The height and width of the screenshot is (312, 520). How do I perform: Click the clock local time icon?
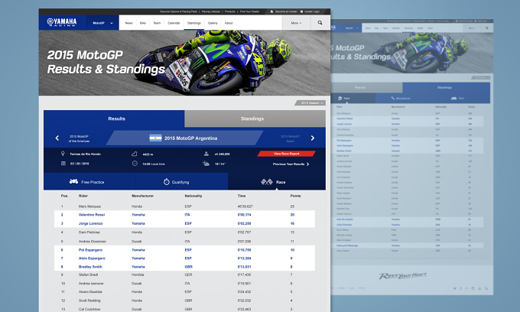tap(135, 164)
